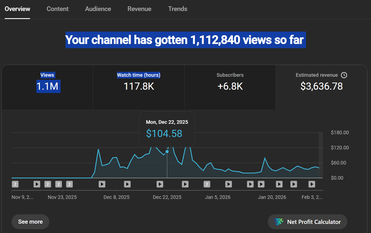Select the Estimated revenue metric card
The width and height of the screenshot is (371, 233).
[321, 83]
